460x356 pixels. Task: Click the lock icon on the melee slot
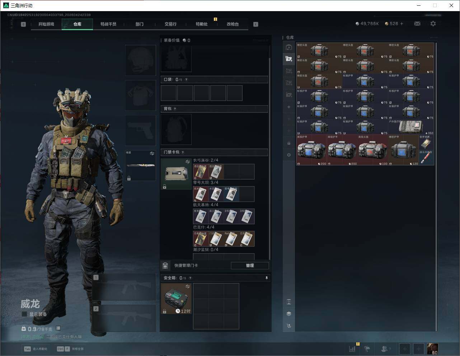tap(129, 178)
